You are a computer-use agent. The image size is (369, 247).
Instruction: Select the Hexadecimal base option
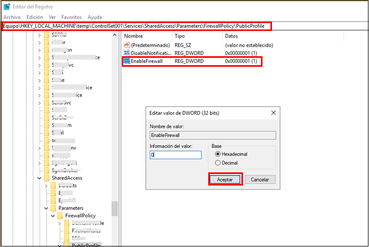(x=231, y=154)
